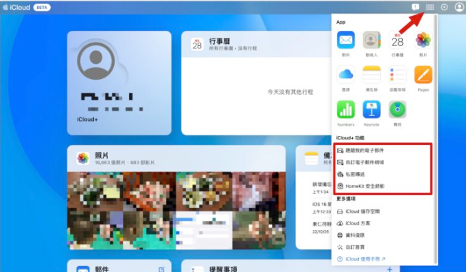Open the 尋找 Find My app icon
This screenshot has width=466, height=272.
click(397, 109)
